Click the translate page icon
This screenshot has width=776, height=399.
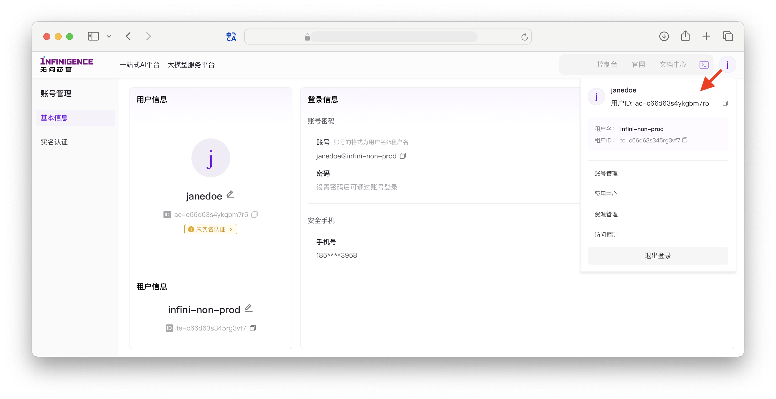[x=231, y=37]
